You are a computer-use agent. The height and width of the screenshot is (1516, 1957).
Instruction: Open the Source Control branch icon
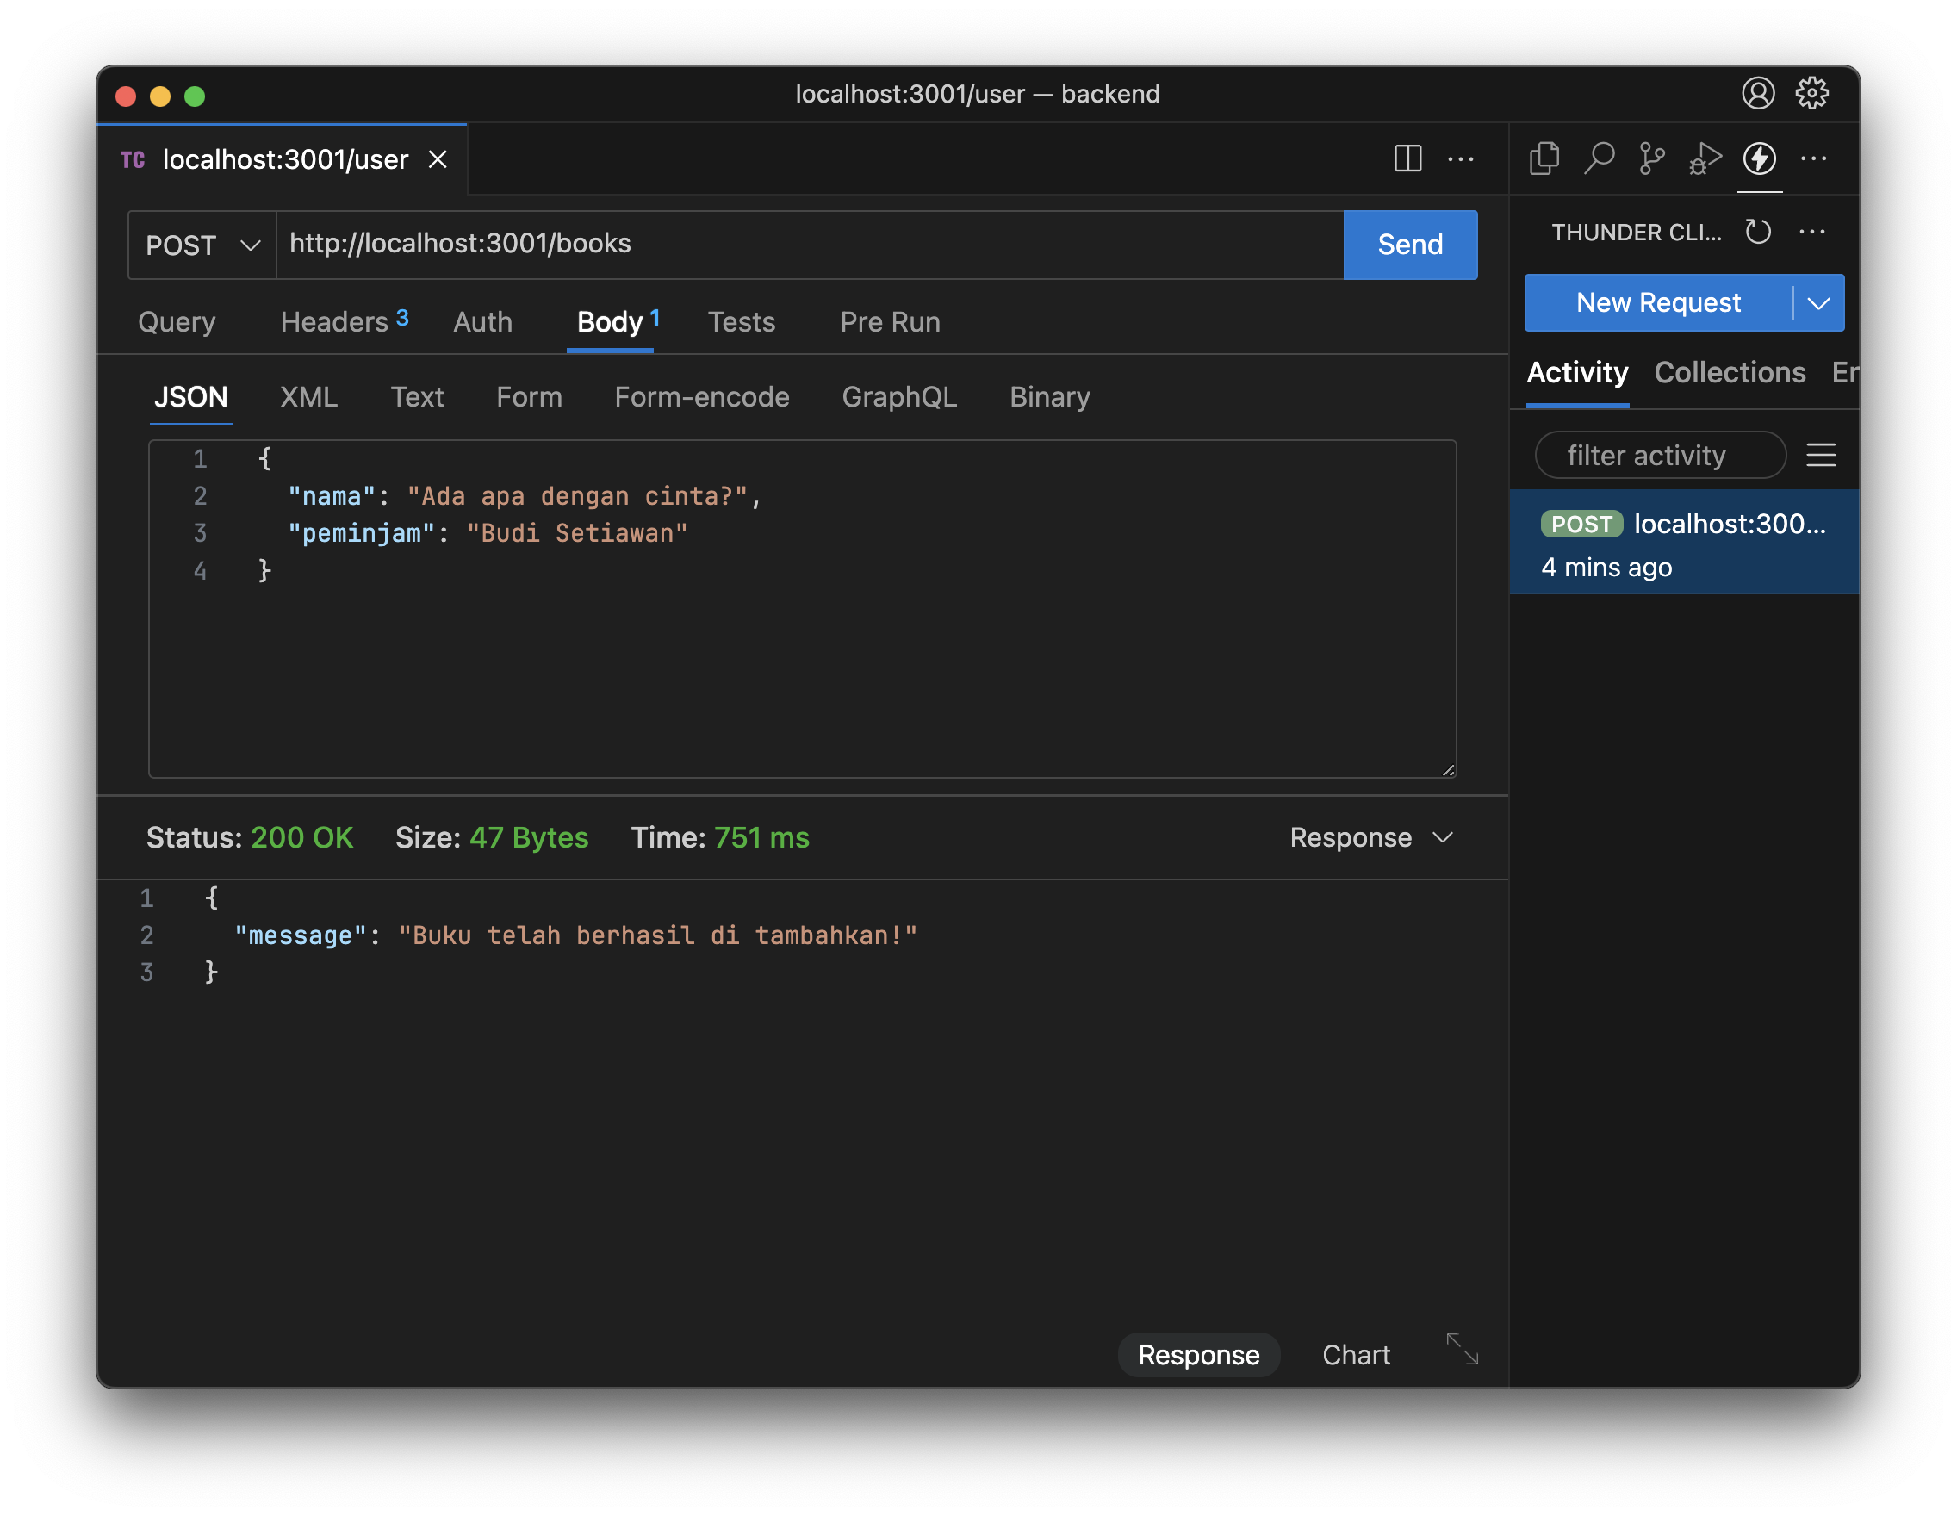coord(1651,158)
